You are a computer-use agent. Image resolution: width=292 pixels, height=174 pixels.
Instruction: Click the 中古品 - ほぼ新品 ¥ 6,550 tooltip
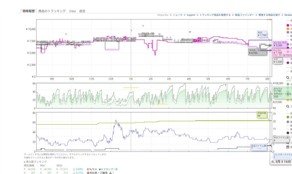(x=258, y=52)
